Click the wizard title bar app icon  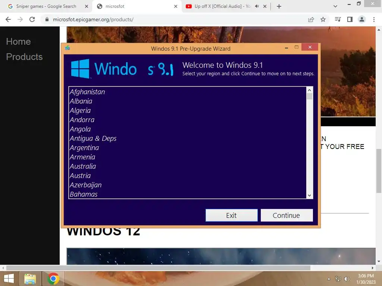pyautogui.click(x=68, y=48)
